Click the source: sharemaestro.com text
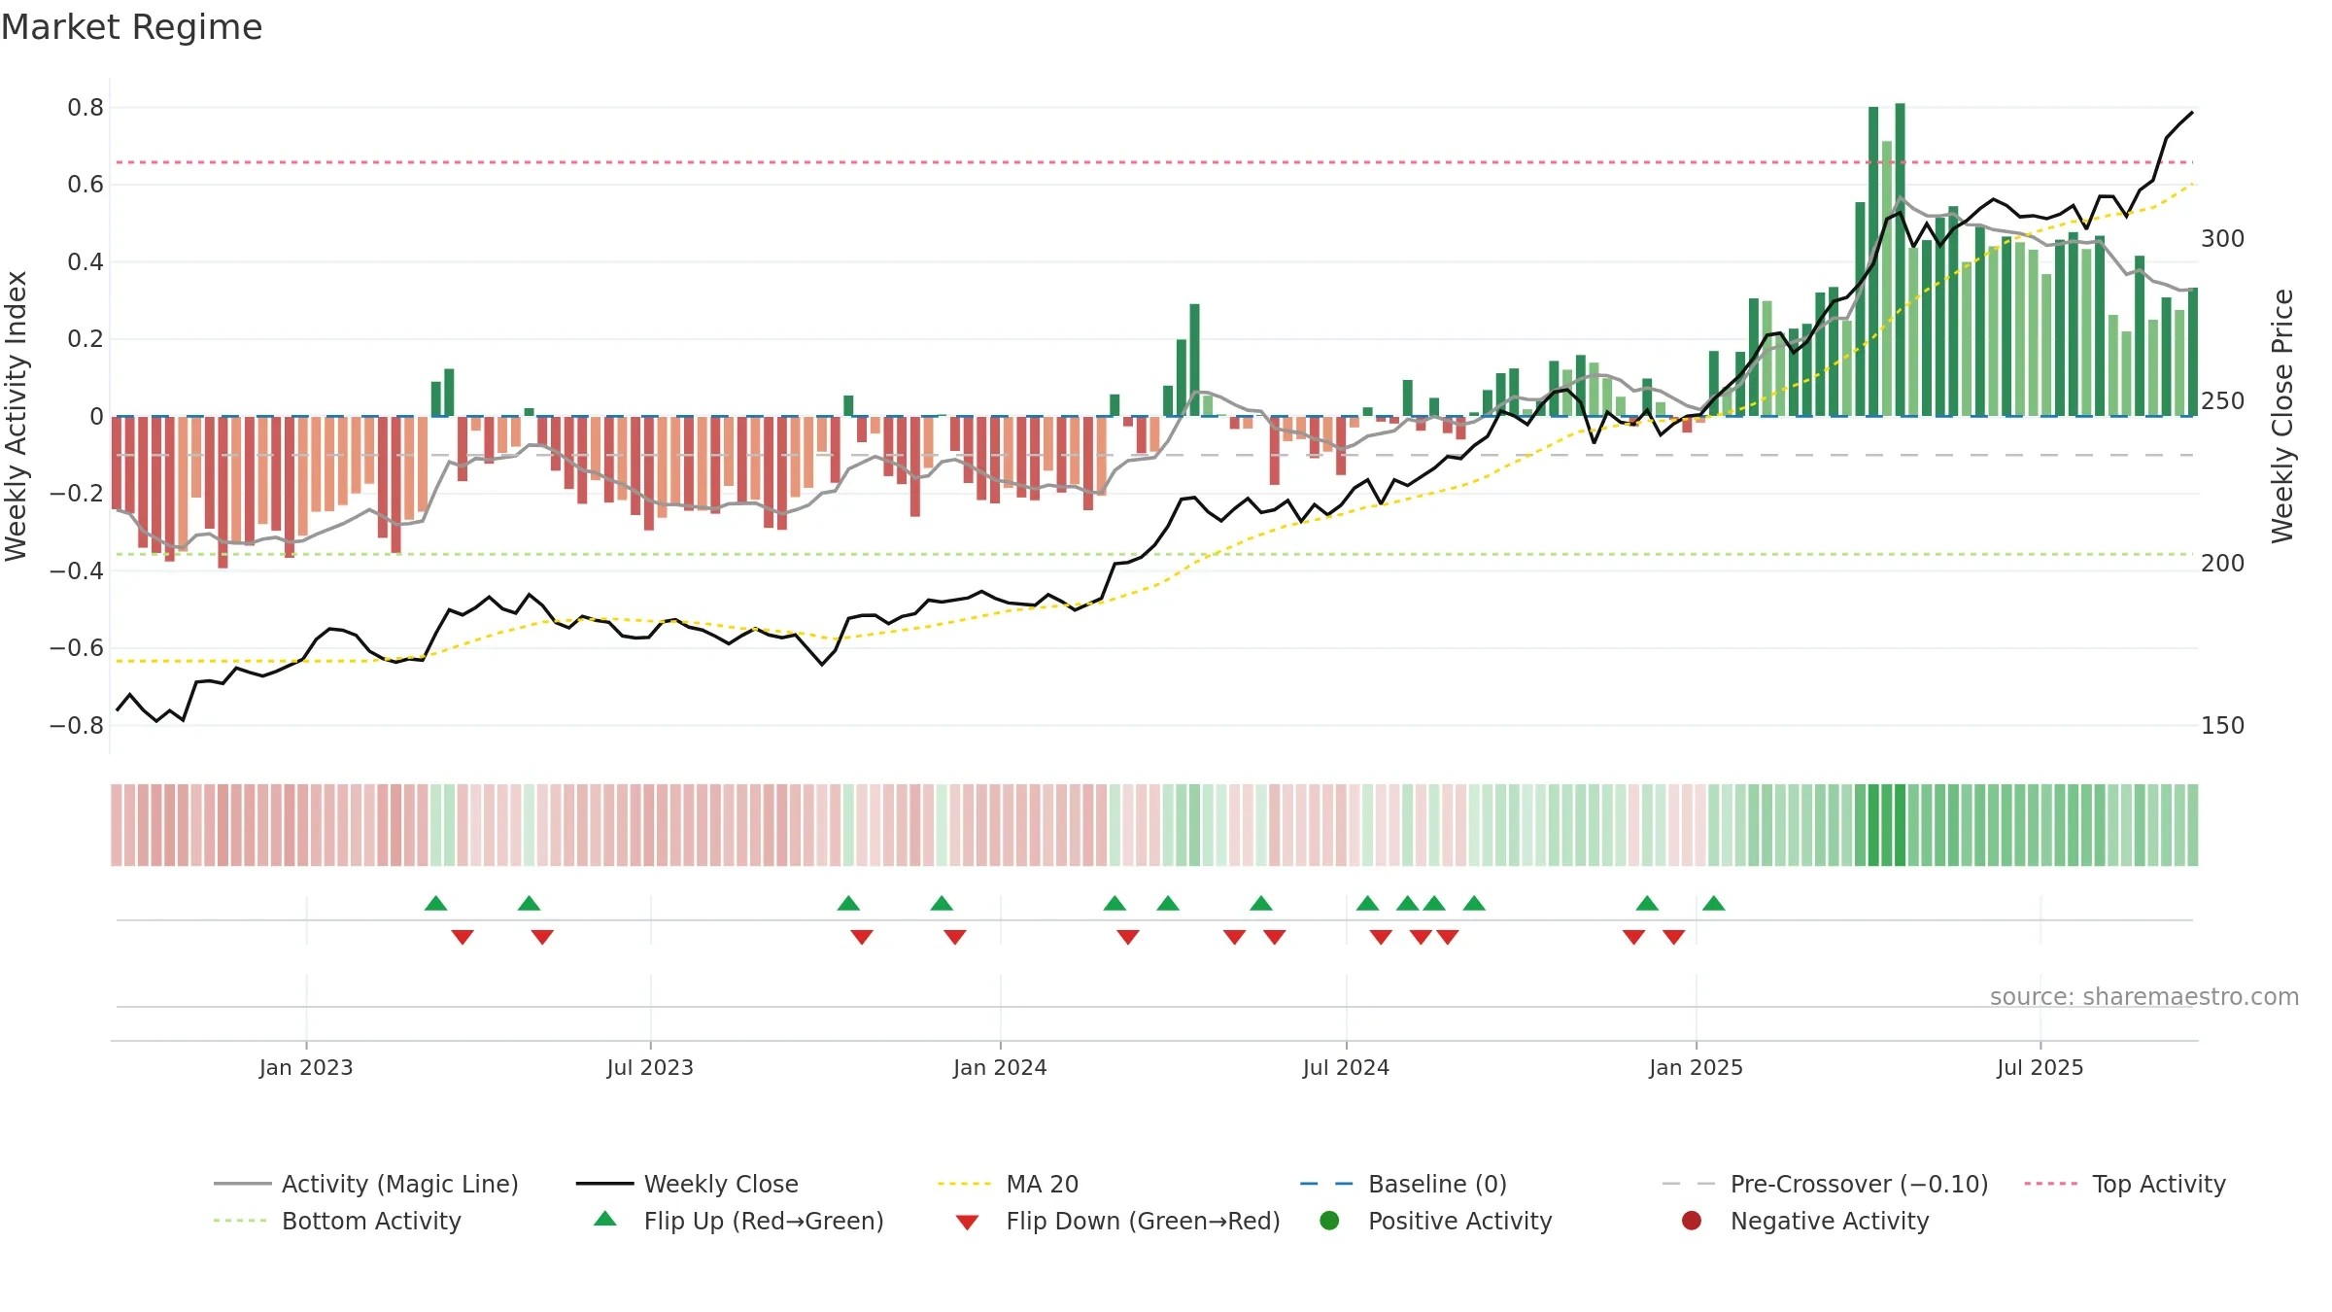The width and height of the screenshot is (2332, 1312). 2144,996
